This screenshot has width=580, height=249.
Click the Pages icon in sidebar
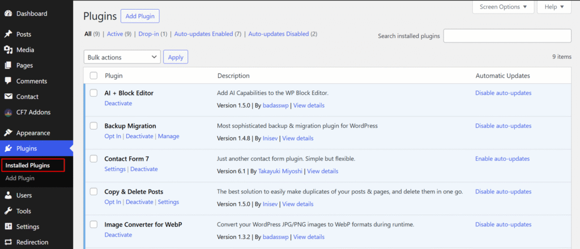pyautogui.click(x=8, y=66)
